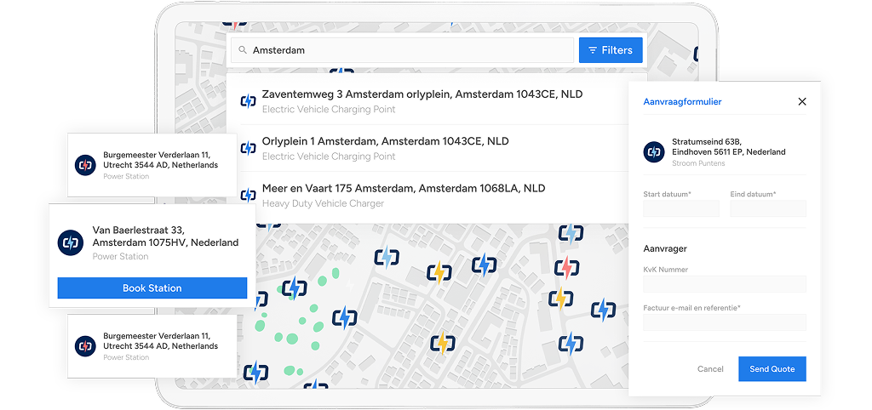872x410 pixels.
Task: Click the KvK Nummer input
Action: [724, 284]
